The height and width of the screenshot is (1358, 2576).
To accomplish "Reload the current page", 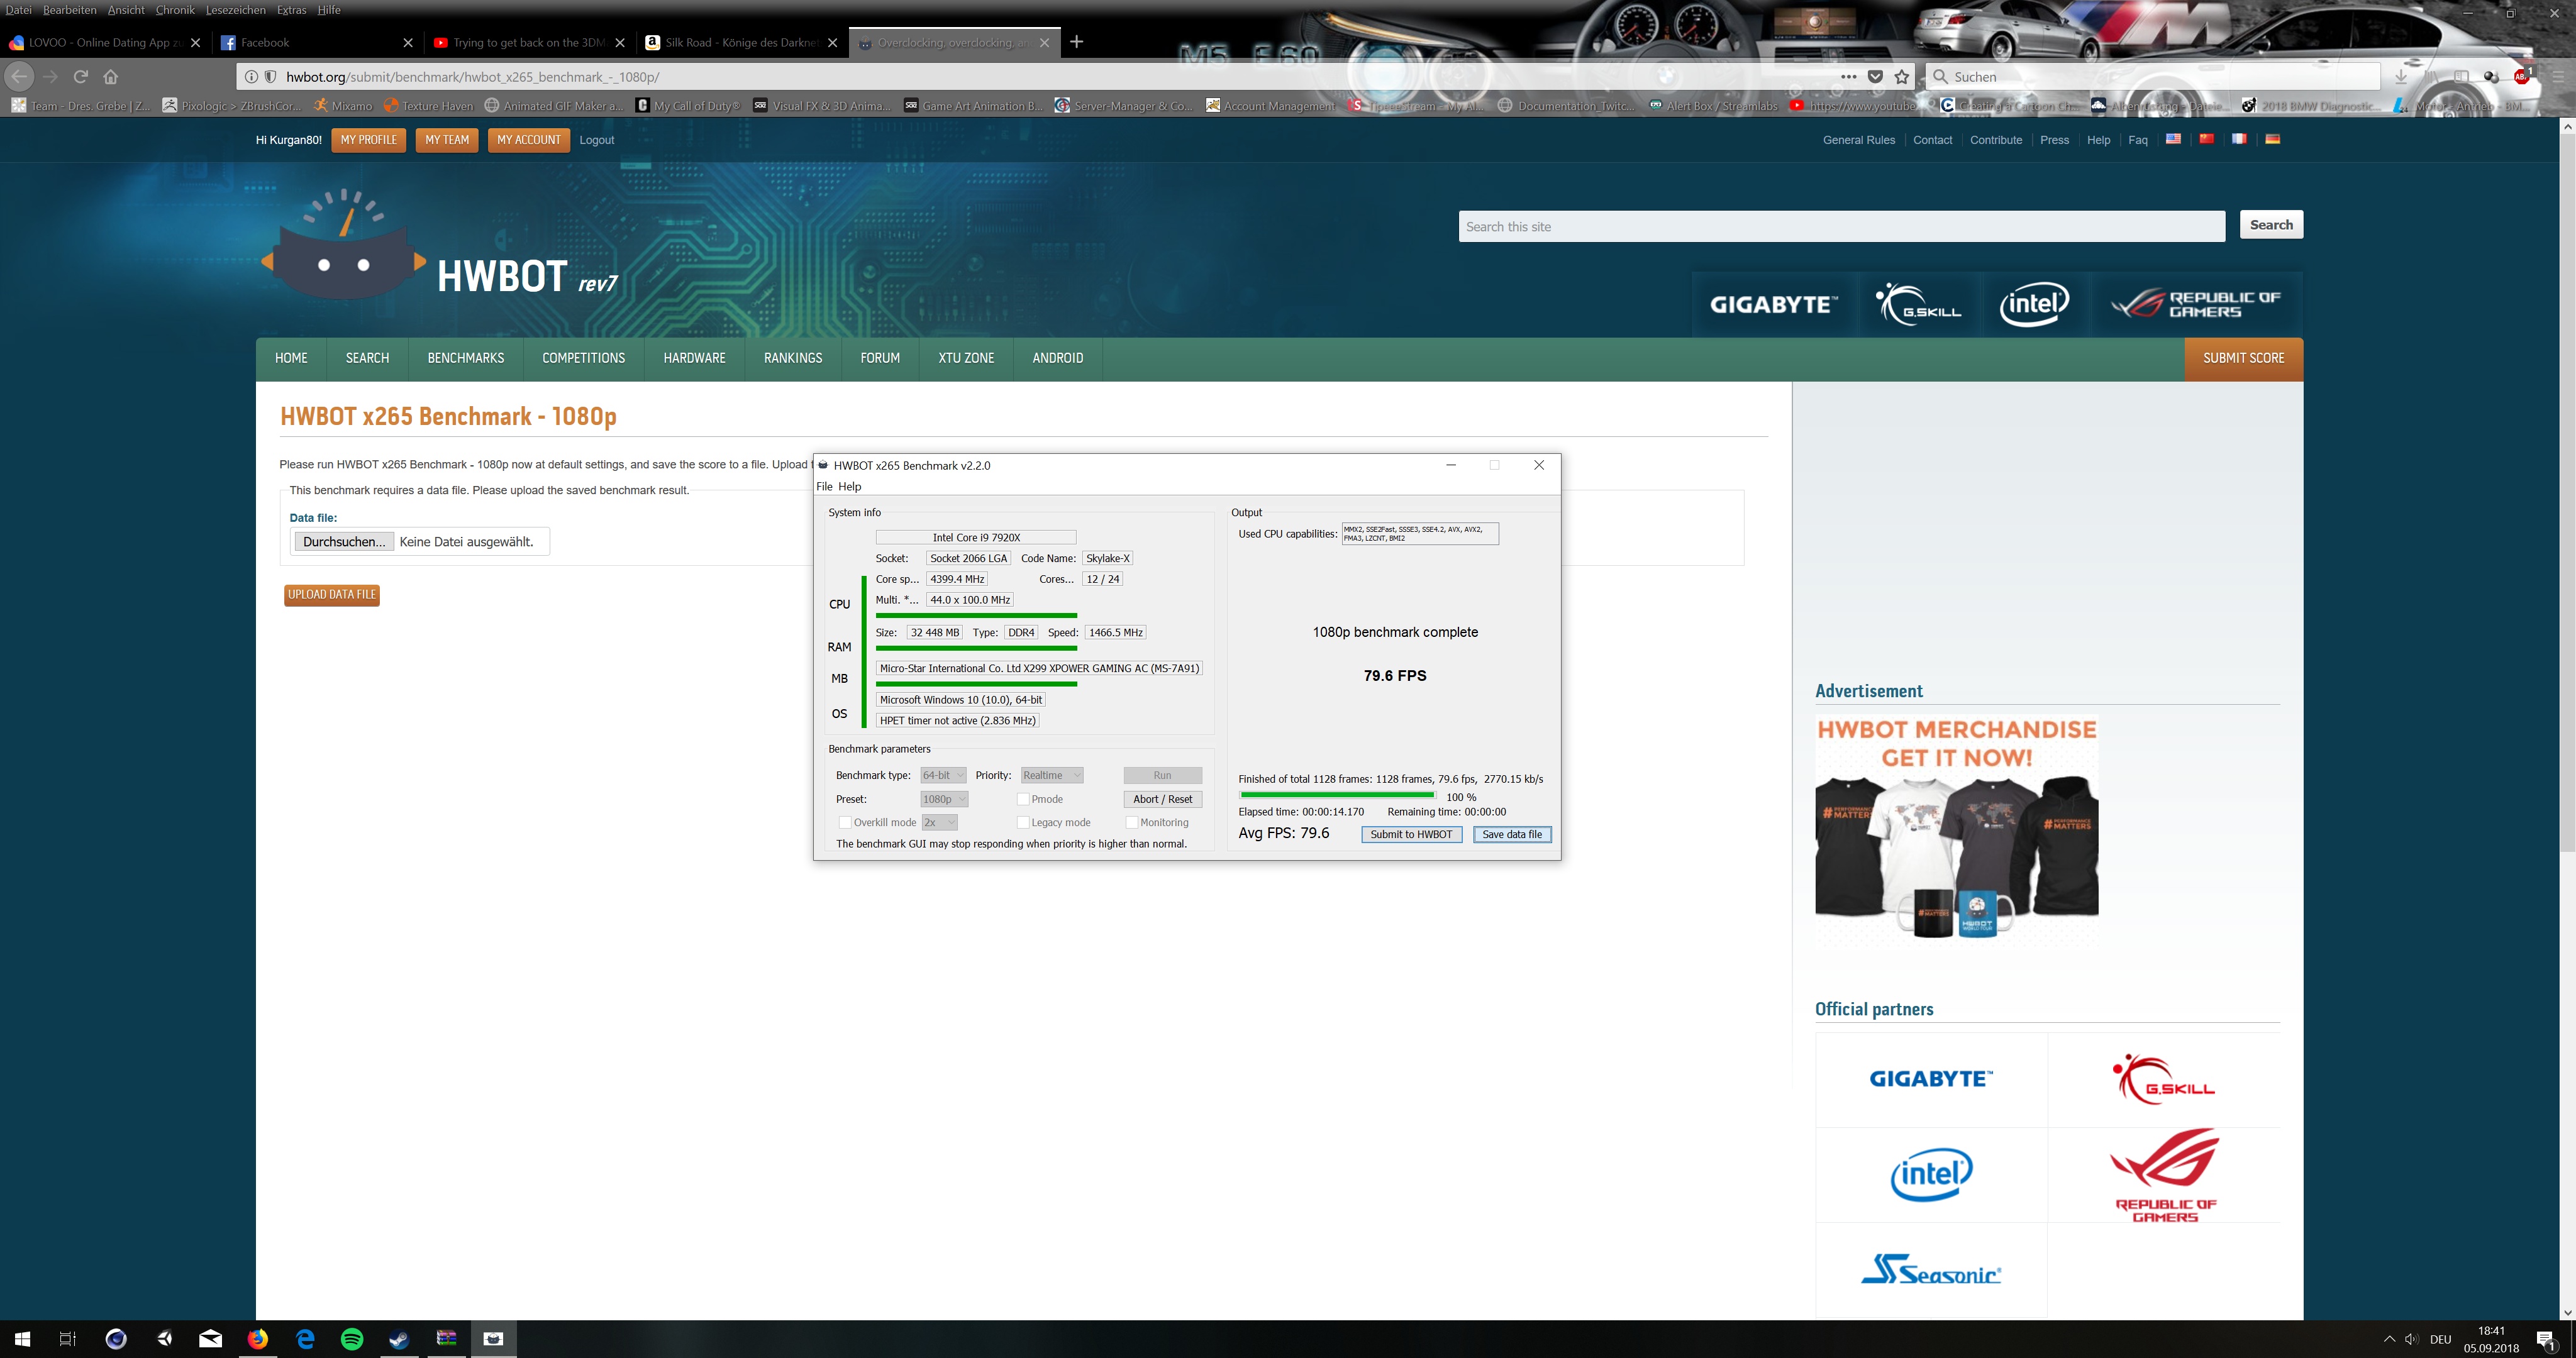I will click(x=81, y=76).
